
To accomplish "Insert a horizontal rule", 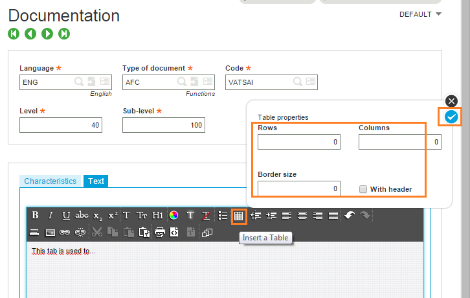I will pos(34,233).
